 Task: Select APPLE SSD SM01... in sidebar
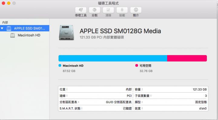(x=25, y=28)
